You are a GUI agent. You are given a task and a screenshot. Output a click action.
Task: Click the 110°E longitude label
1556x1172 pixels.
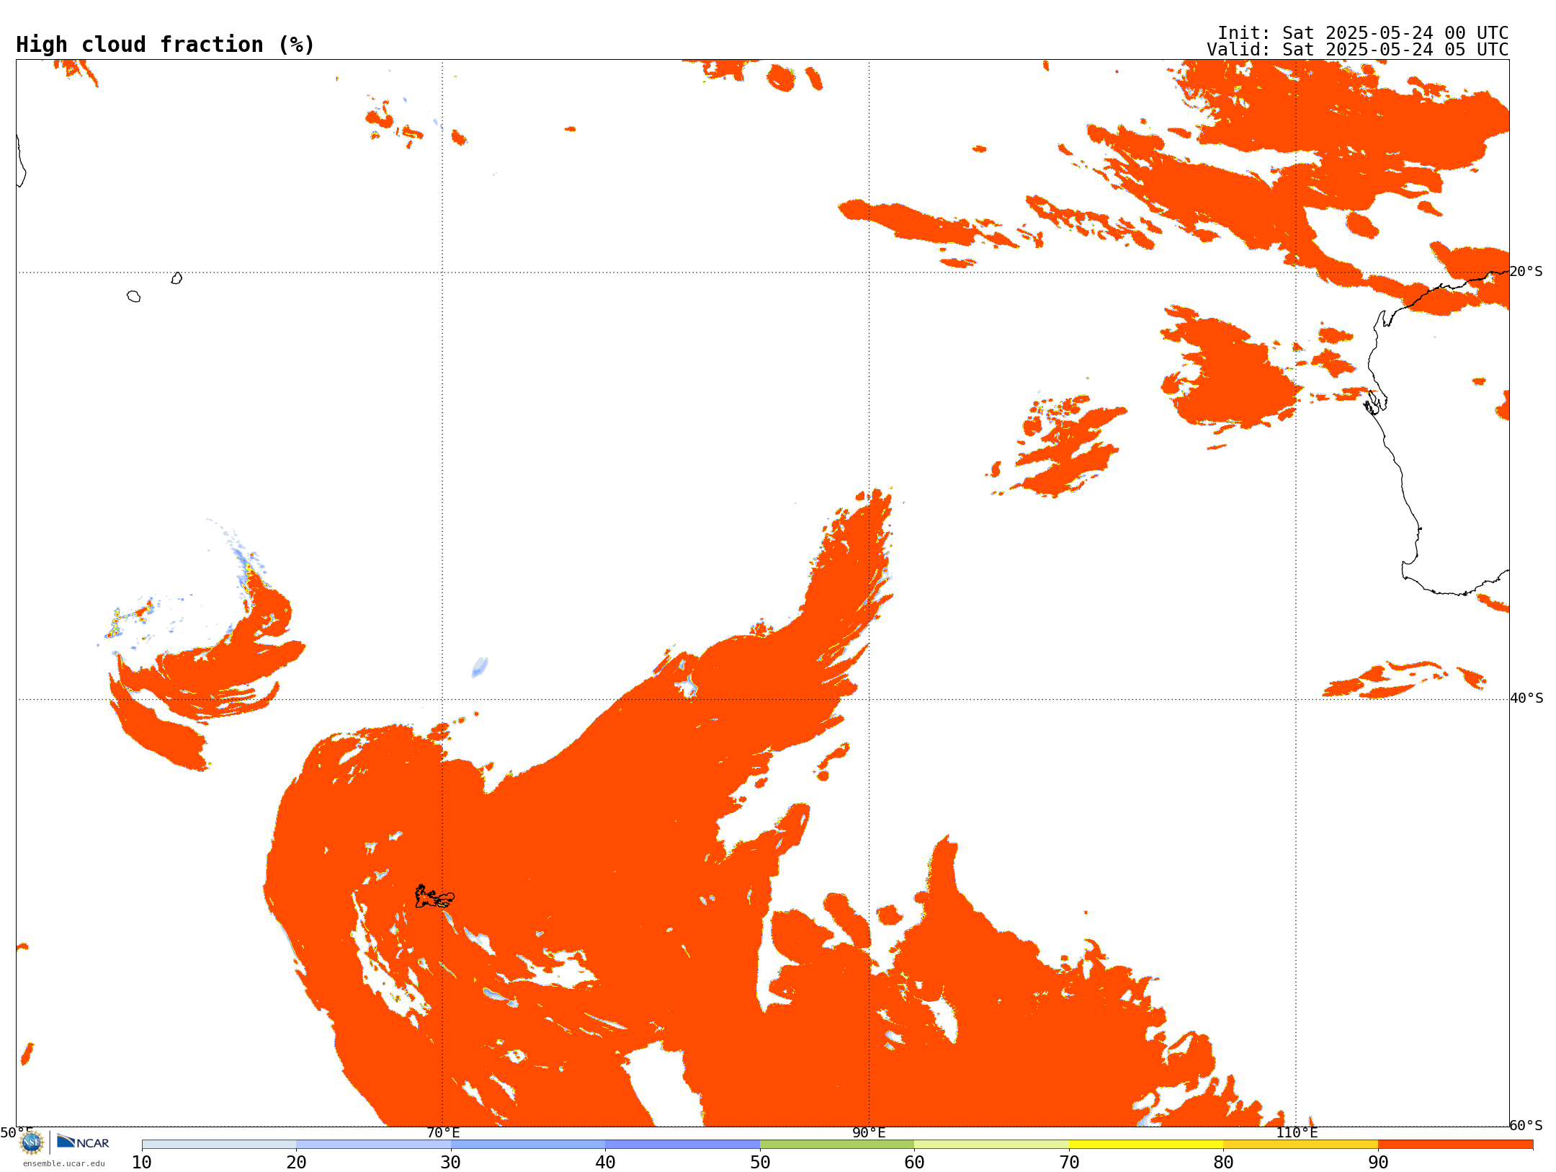1297,1132
